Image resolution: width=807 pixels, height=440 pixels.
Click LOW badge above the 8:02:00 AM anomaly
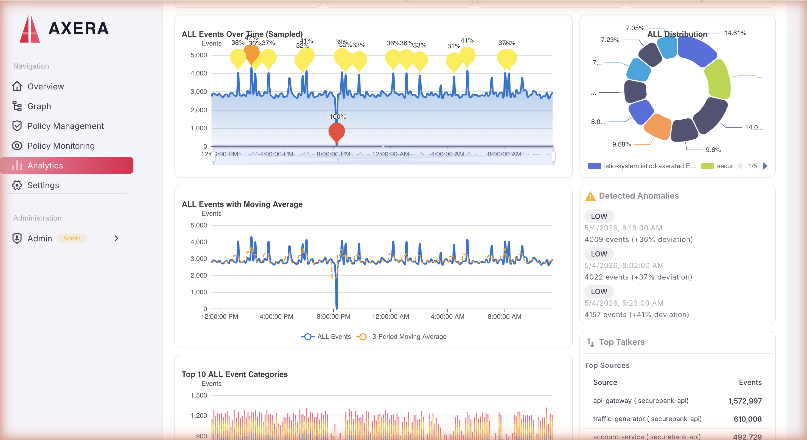click(x=599, y=254)
